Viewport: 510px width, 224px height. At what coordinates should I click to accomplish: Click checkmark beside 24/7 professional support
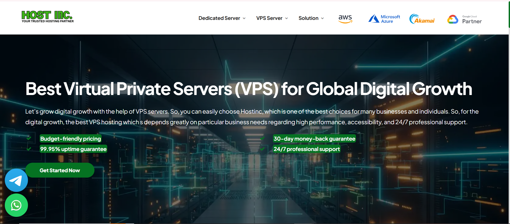(262, 149)
